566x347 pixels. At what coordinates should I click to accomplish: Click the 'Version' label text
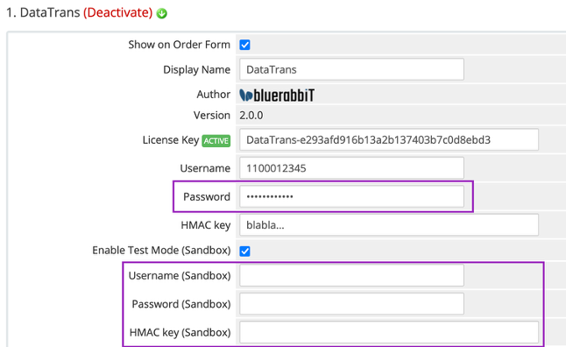pyautogui.click(x=211, y=116)
